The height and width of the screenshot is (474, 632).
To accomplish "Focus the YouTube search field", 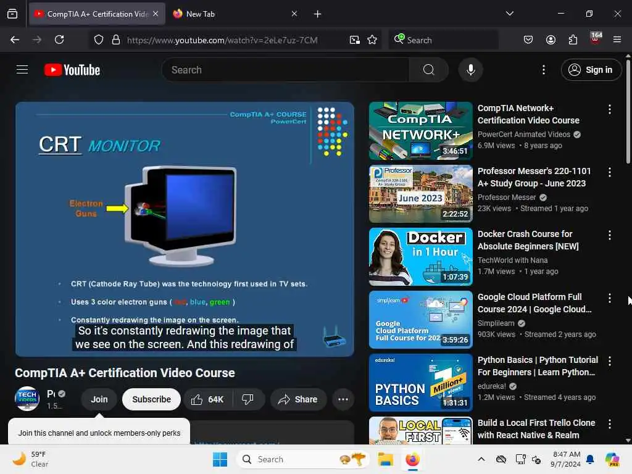I will point(285,70).
